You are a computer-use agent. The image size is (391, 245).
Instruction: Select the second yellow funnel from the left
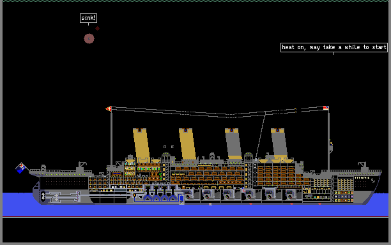pos(187,144)
